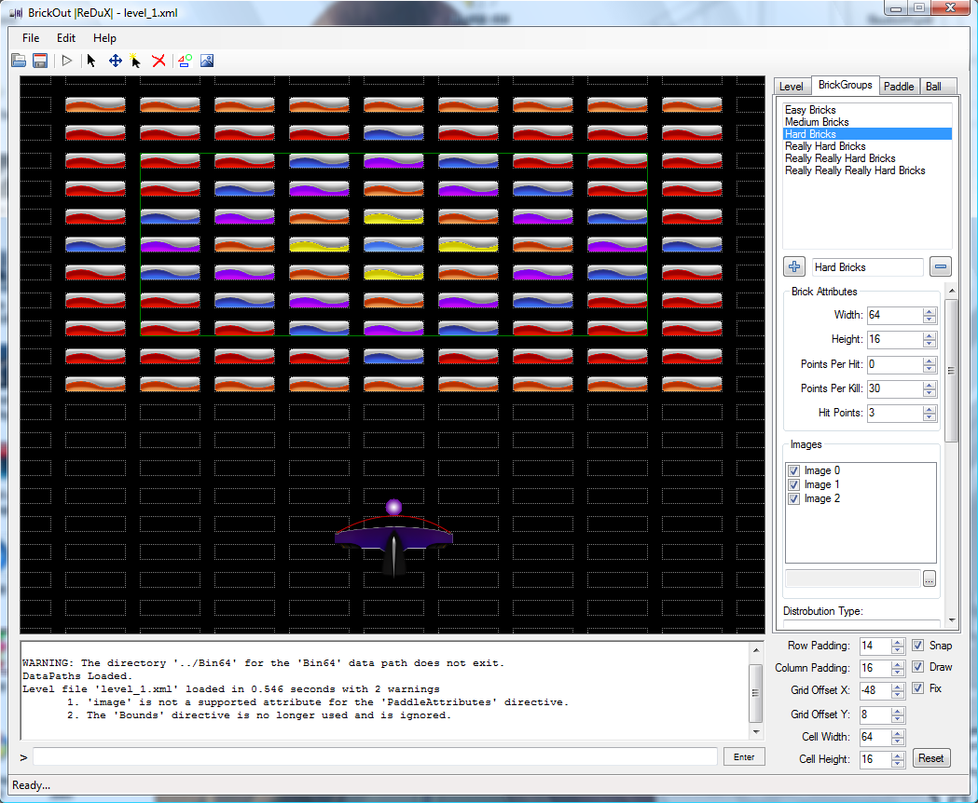The height and width of the screenshot is (803, 978).
Task: Select Really Really Hard Bricks entry
Action: pyautogui.click(x=867, y=158)
